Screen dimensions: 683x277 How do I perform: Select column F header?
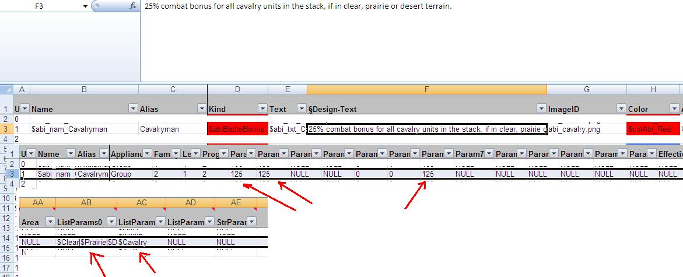(426, 89)
